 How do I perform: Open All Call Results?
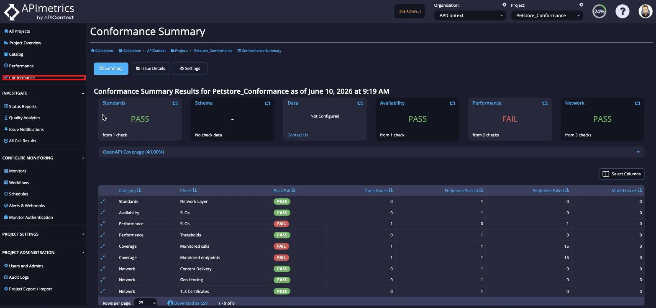pos(20,141)
